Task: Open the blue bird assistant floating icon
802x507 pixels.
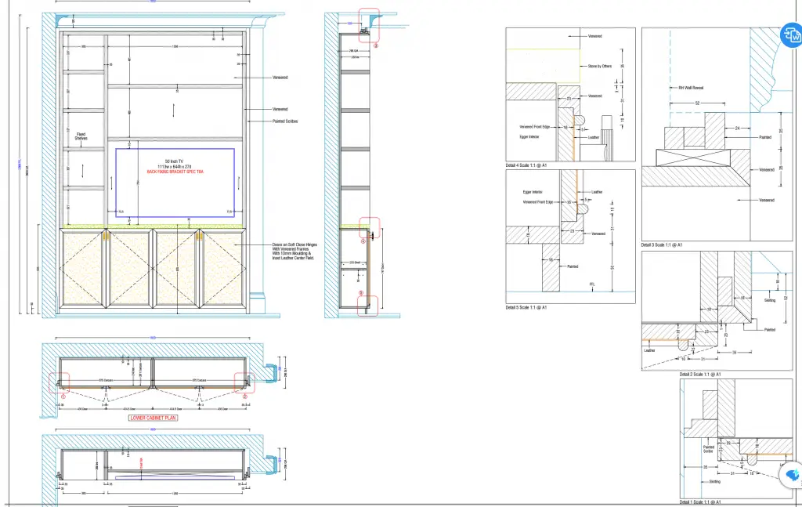Action: click(x=793, y=473)
